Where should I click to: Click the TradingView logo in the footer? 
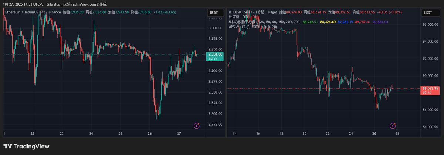26,147
